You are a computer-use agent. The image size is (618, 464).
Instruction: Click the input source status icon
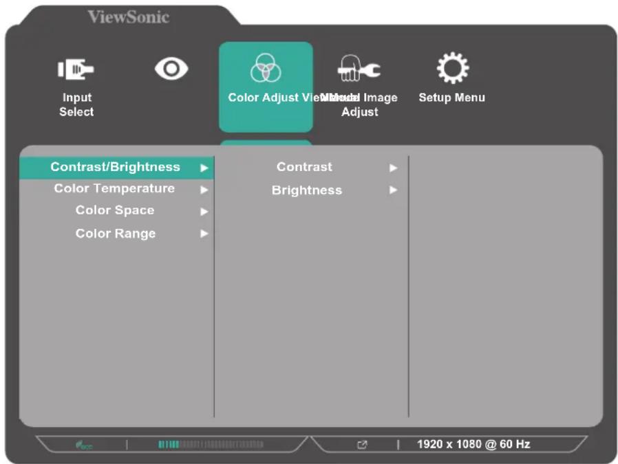(362, 445)
